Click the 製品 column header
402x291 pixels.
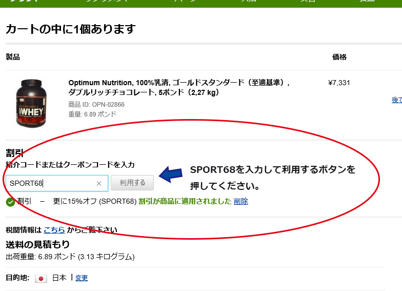[x=13, y=57]
